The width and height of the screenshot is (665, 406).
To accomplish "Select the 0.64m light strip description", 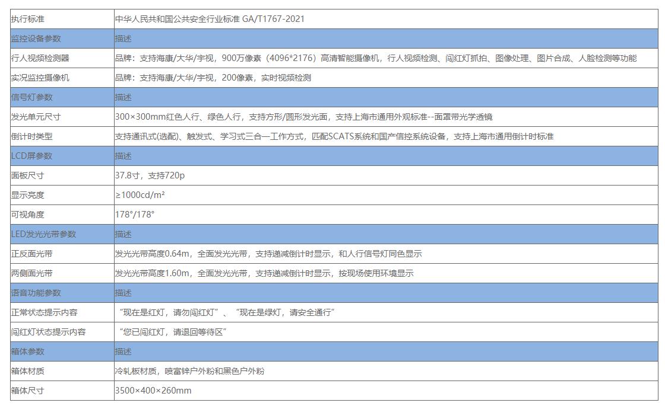I will pos(268,254).
